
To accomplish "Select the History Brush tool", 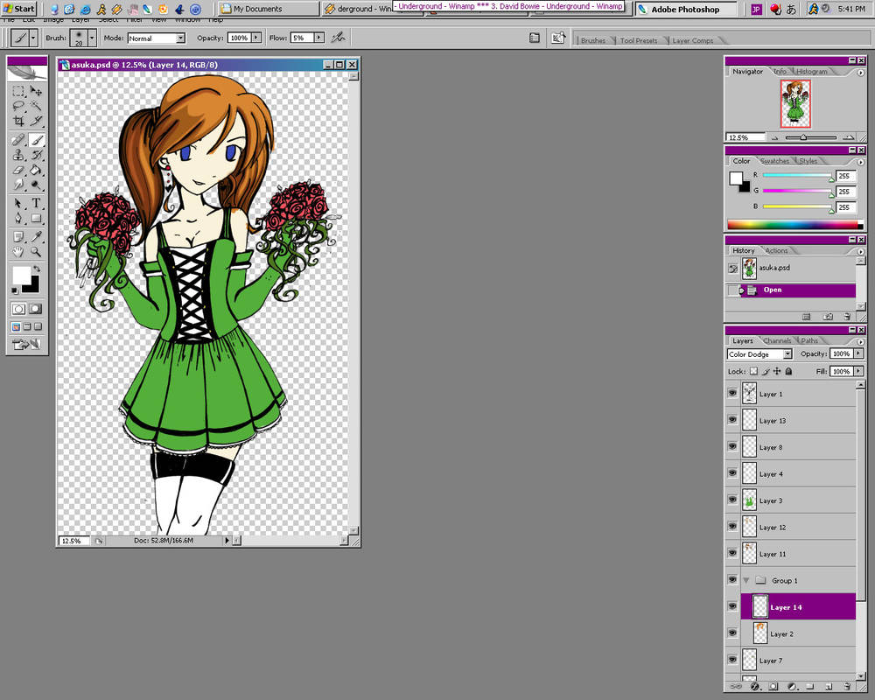I will [36, 155].
